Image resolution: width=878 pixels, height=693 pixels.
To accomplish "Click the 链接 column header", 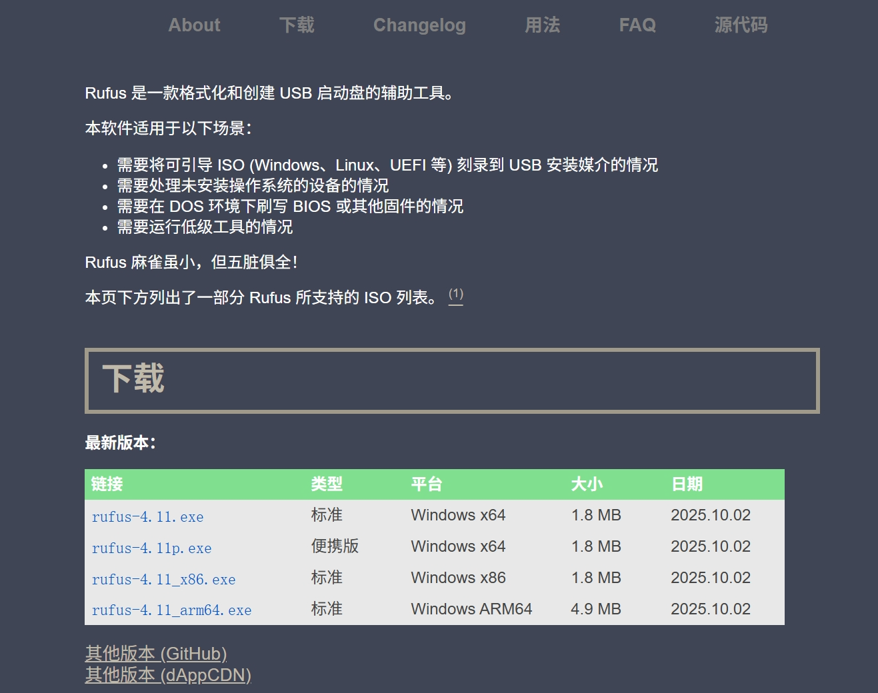I will pos(107,484).
